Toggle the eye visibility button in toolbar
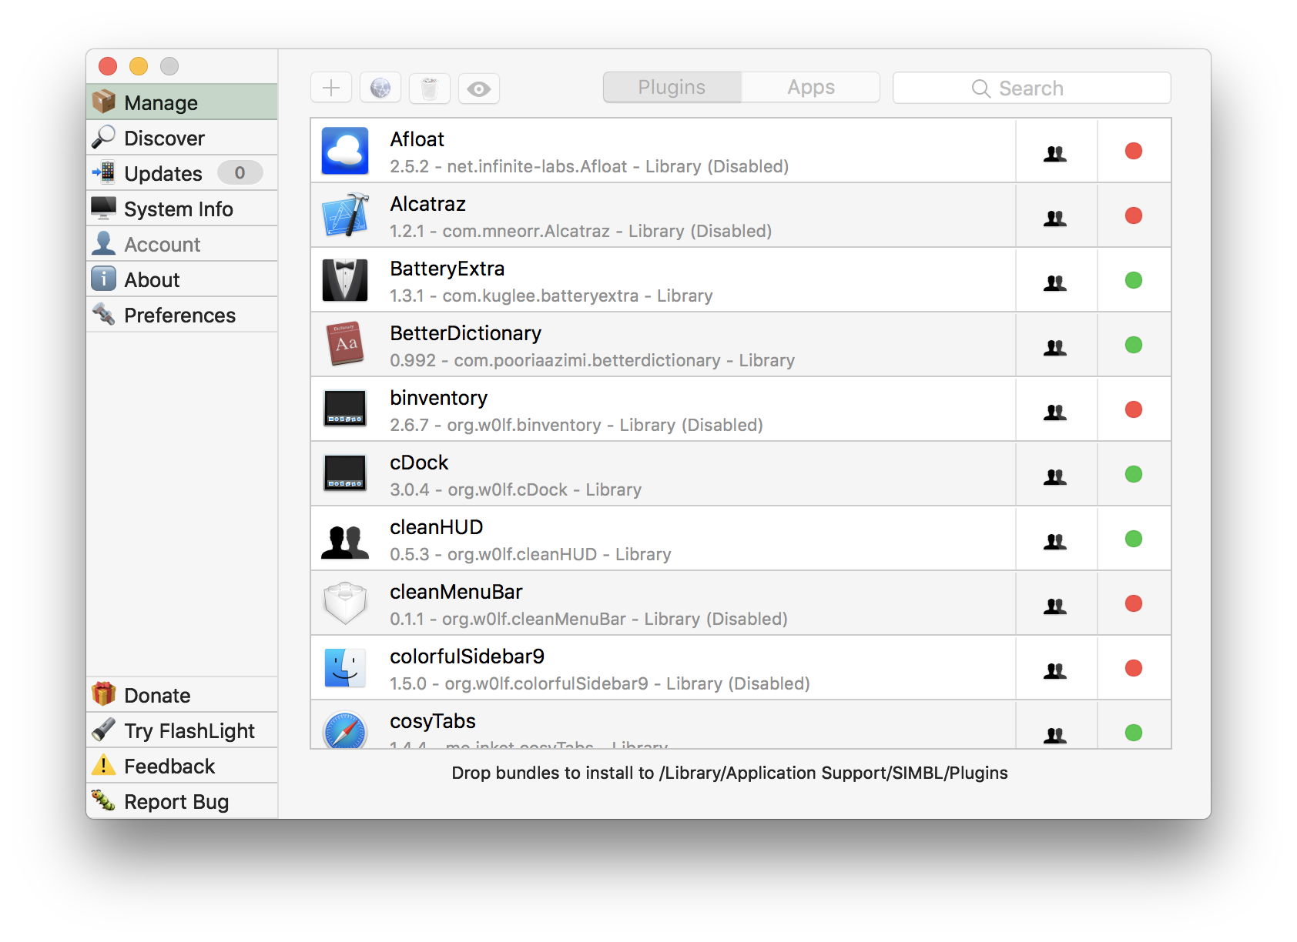 coord(479,89)
